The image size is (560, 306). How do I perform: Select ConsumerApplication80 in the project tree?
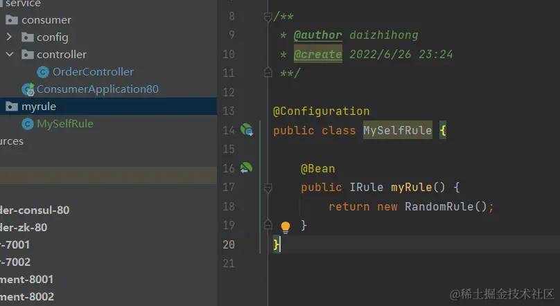click(x=98, y=89)
